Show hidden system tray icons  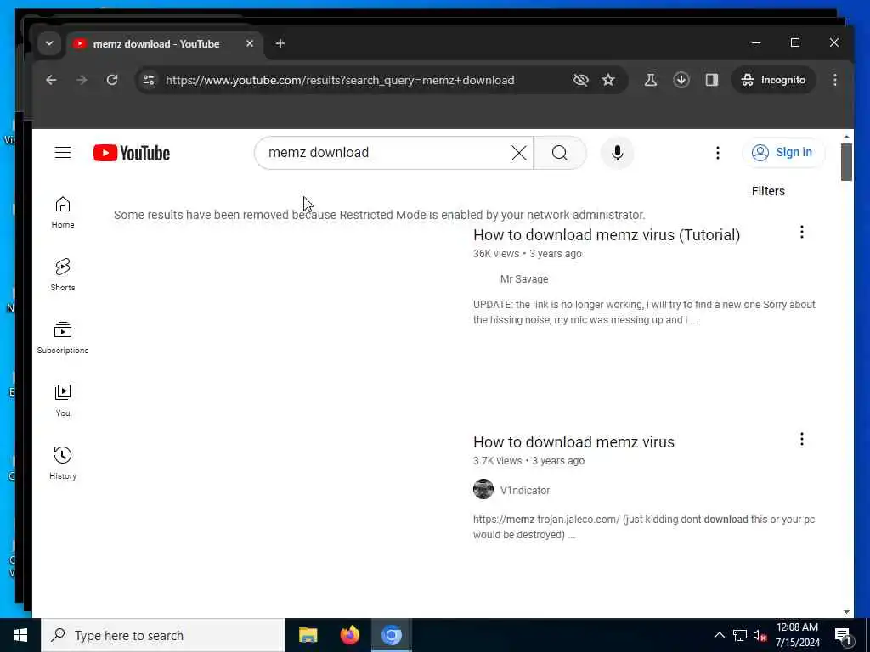(719, 636)
